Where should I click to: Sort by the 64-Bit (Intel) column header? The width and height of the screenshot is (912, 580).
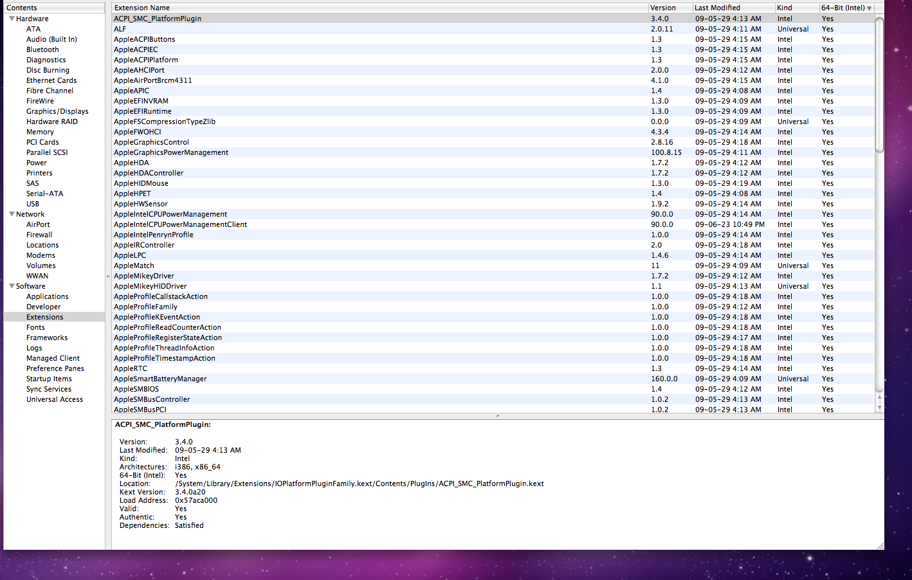click(846, 8)
